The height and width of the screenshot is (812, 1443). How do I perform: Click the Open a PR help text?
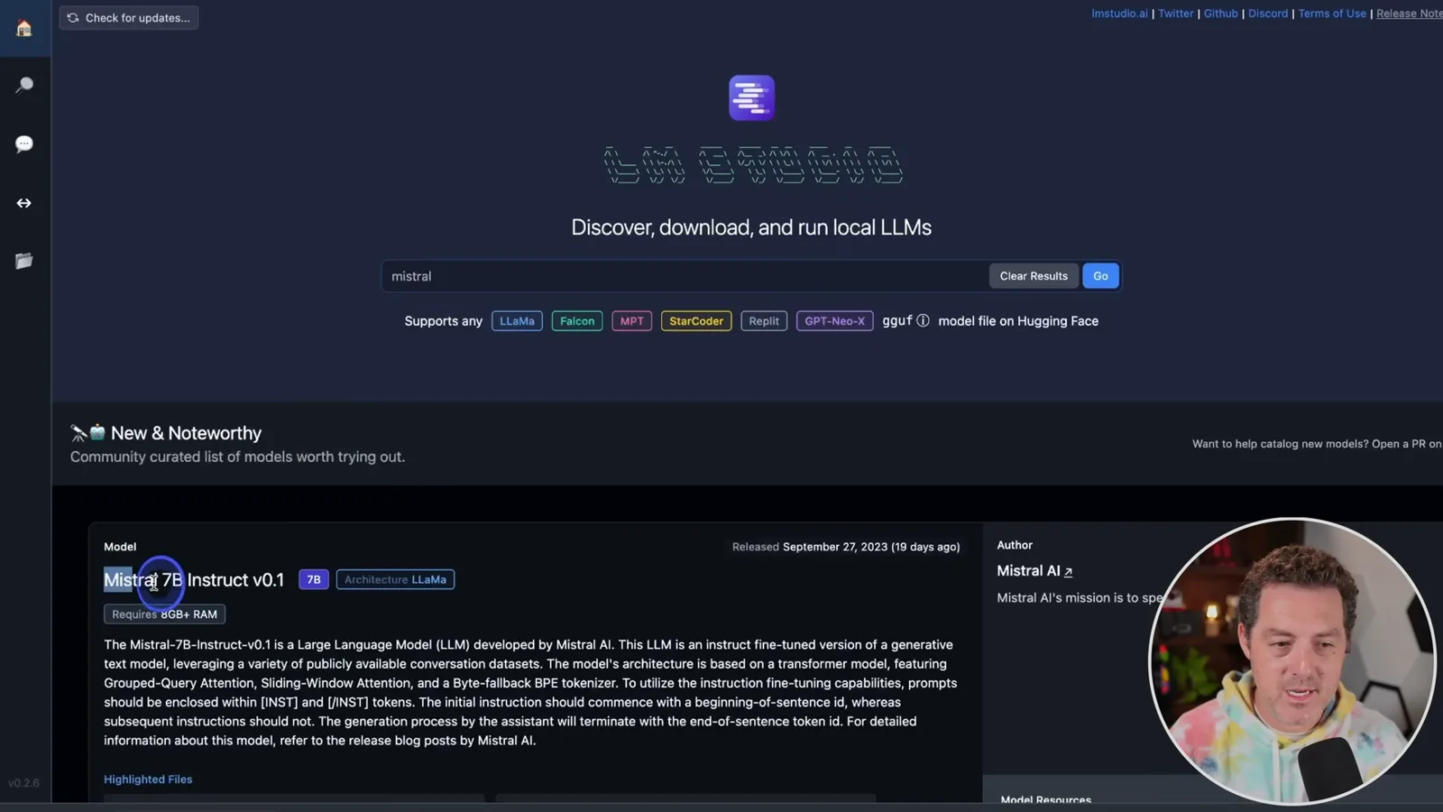1317,444
